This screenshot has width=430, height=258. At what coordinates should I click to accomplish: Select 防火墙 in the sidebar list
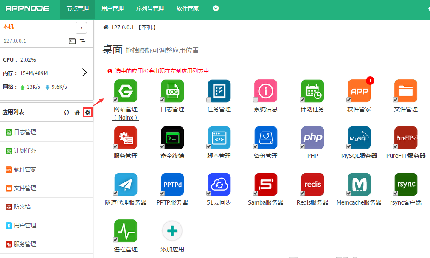pyautogui.click(x=47, y=207)
